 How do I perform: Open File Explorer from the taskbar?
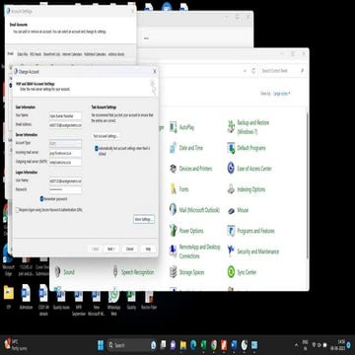click(183, 345)
